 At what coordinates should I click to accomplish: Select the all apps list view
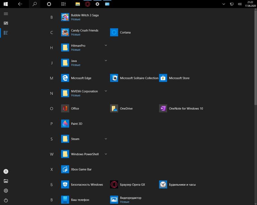pos(6,33)
